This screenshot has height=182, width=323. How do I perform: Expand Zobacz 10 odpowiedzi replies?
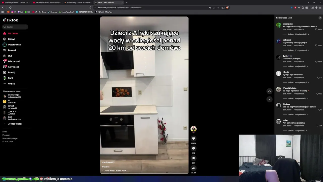(x=299, y=82)
